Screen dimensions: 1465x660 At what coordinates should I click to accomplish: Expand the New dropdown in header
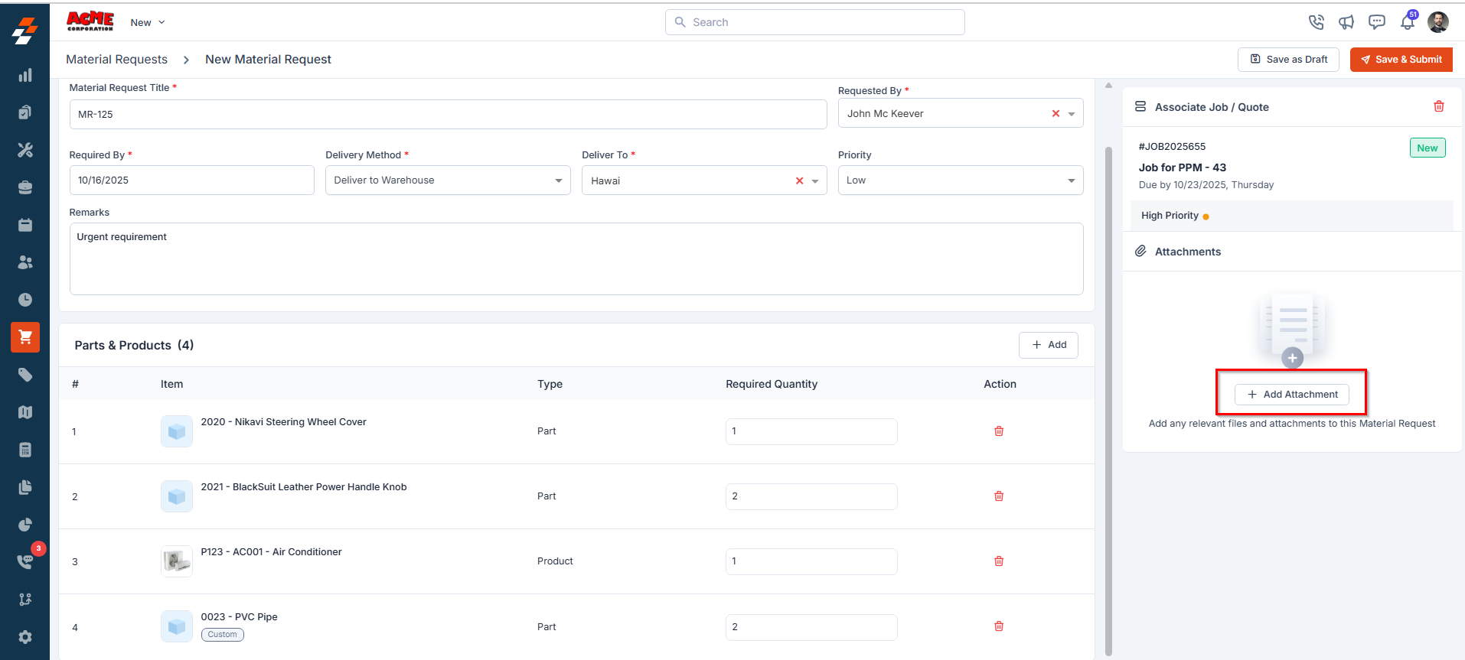tap(147, 22)
